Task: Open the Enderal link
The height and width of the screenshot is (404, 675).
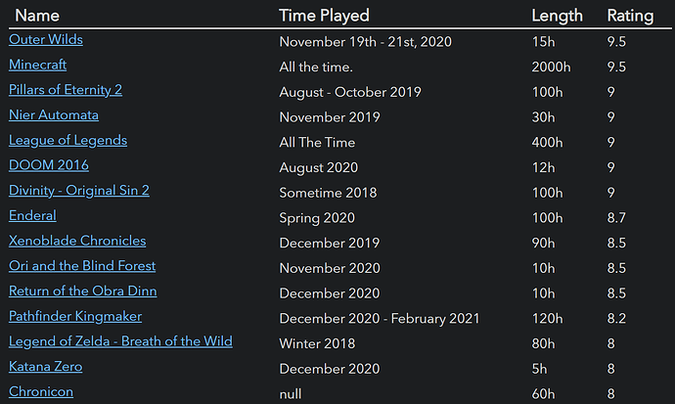Action: tap(32, 215)
